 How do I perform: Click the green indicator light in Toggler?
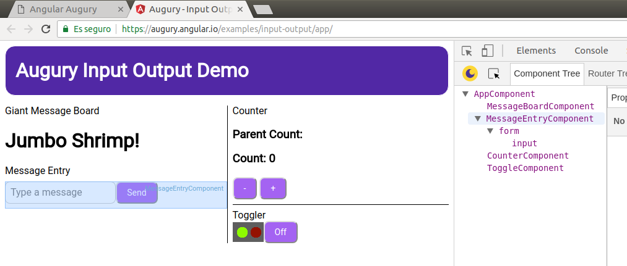[242, 233]
